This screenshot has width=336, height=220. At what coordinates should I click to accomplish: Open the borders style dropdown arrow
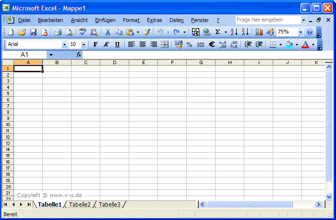[280, 44]
